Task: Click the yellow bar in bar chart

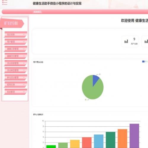Action: [x=75, y=144]
